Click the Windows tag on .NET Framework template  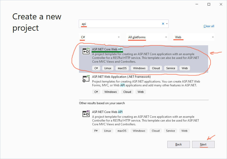coord(110,92)
